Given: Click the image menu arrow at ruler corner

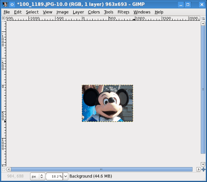Looking at the screenshot, I should tap(4, 18).
